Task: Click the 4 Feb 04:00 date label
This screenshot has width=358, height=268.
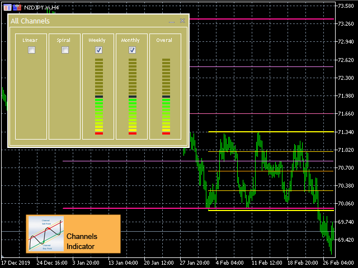Action: [230, 262]
